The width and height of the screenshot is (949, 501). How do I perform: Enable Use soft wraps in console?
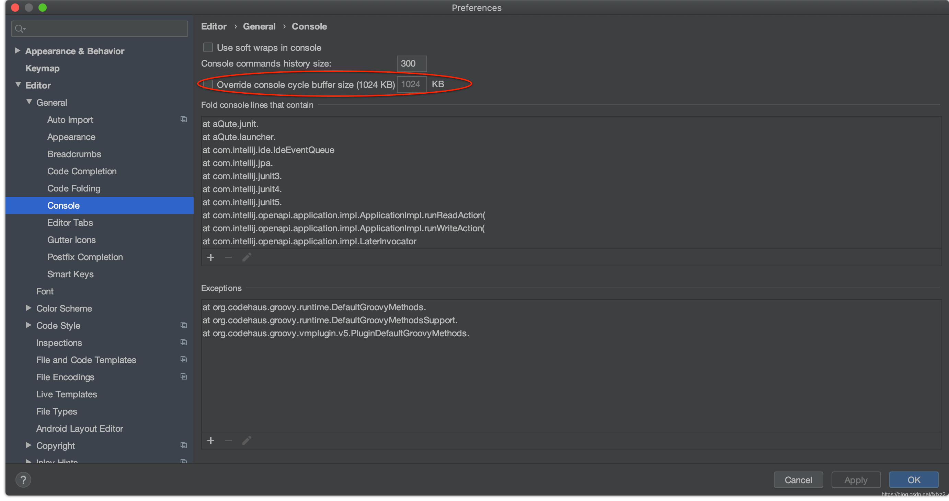208,47
